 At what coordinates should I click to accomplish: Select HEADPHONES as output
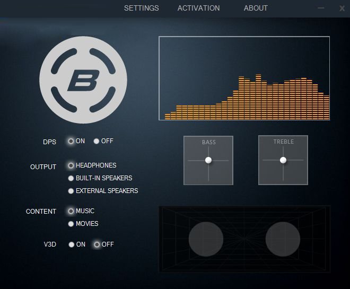click(71, 165)
